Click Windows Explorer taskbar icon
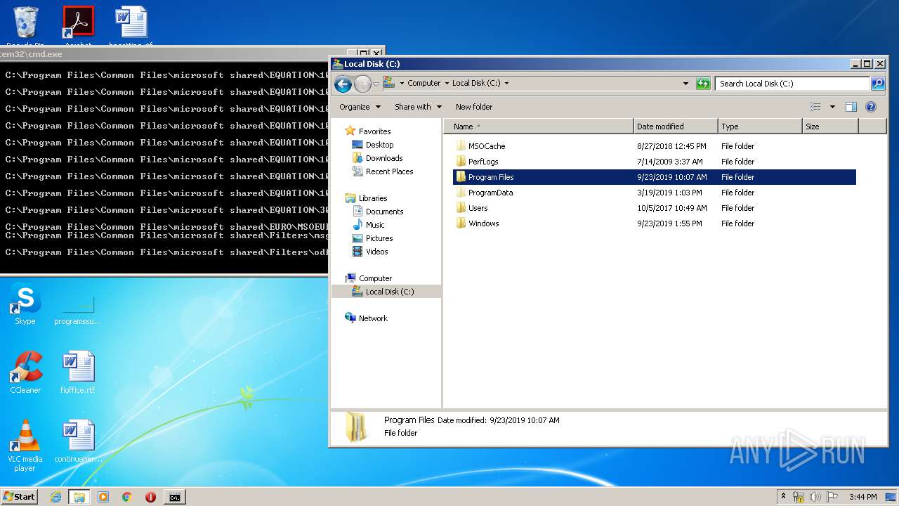The height and width of the screenshot is (506, 899). point(79,497)
